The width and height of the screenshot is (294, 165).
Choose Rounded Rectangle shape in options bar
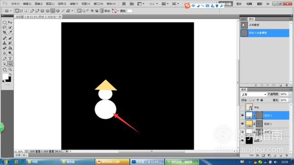pyautogui.click(x=47, y=11)
